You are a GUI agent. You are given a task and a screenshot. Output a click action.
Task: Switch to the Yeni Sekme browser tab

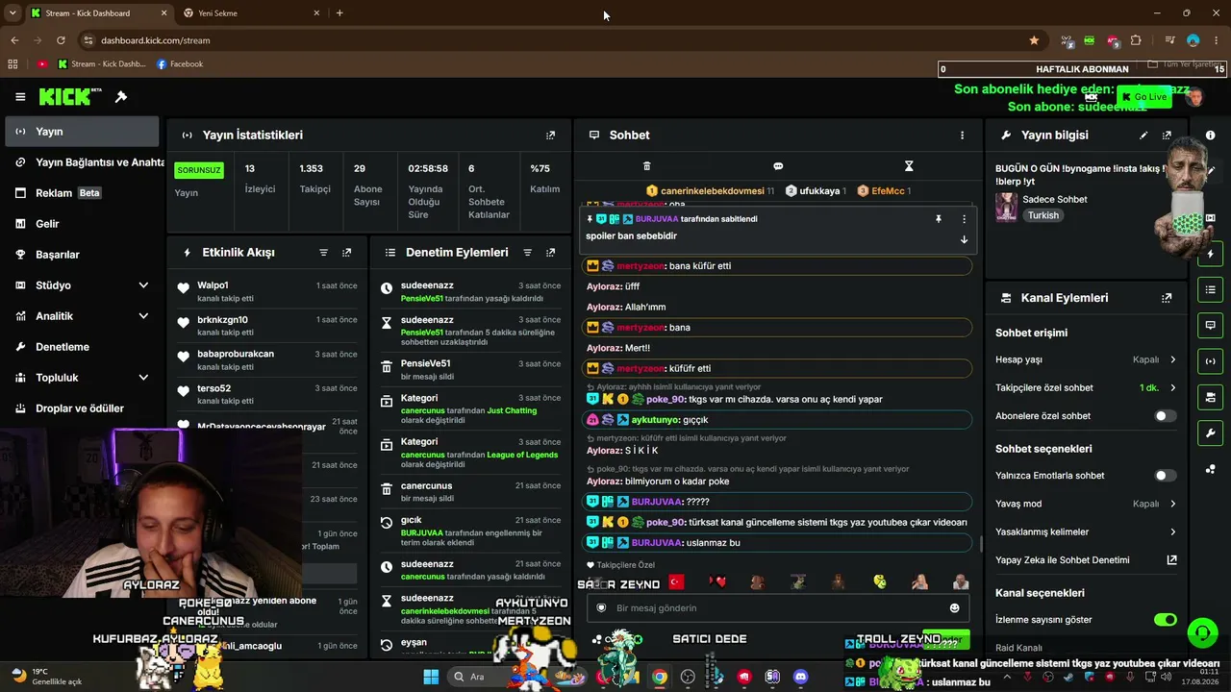[x=250, y=13]
